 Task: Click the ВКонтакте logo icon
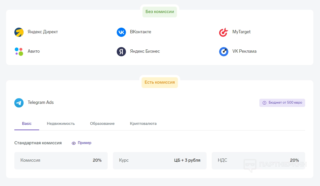point(121,32)
